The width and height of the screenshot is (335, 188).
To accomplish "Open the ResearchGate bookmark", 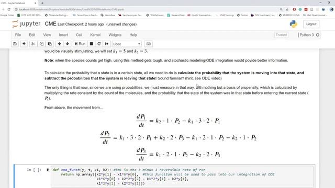I will [x=176, y=15].
